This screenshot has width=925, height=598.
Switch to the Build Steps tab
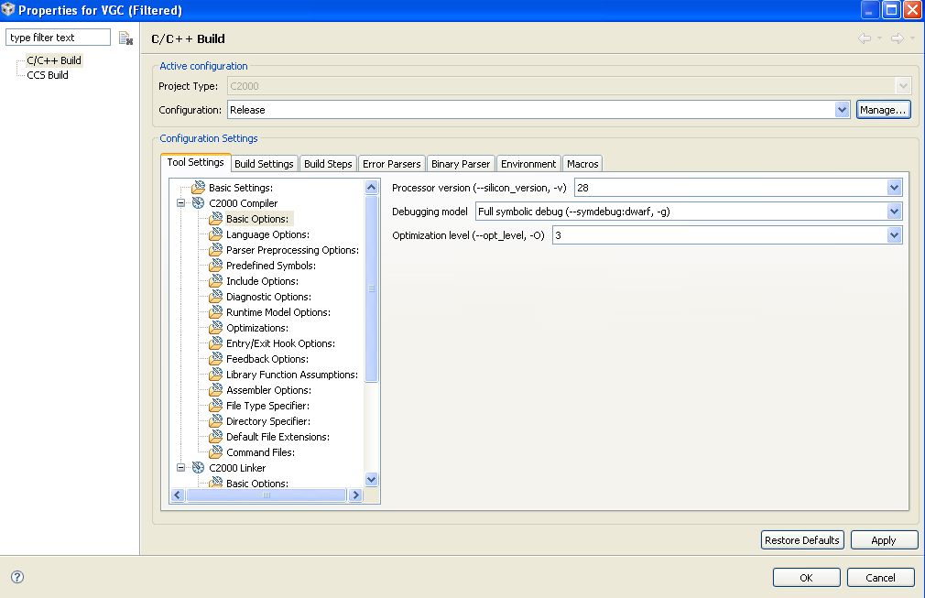(x=327, y=163)
